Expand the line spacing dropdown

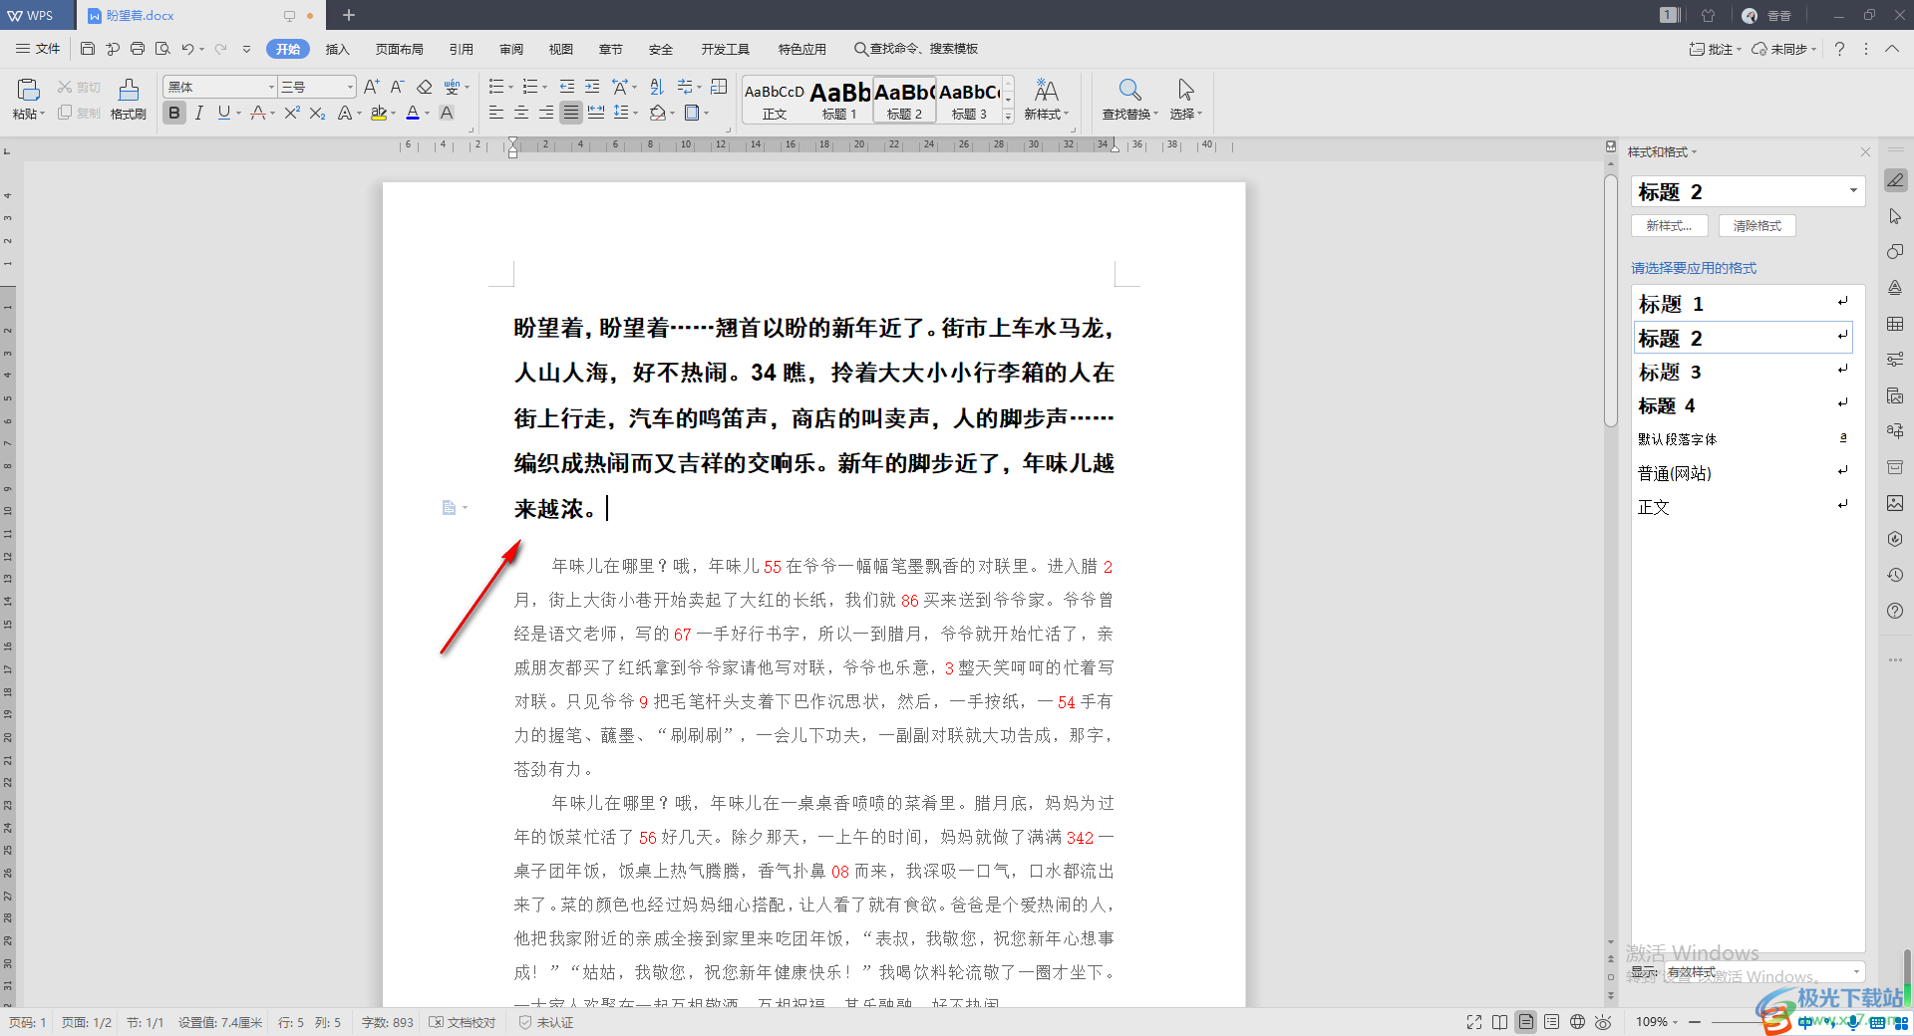pyautogui.click(x=636, y=113)
